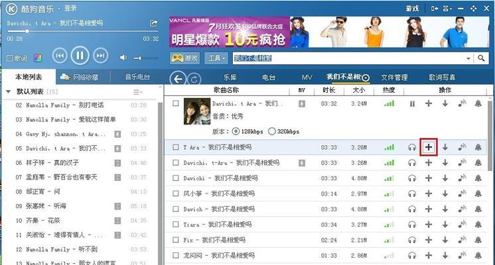Expand the search box history dropdown

(x=468, y=58)
